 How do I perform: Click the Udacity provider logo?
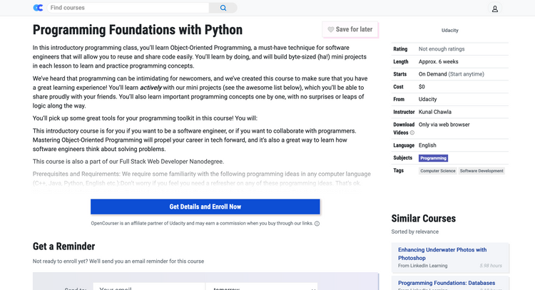tap(450, 31)
